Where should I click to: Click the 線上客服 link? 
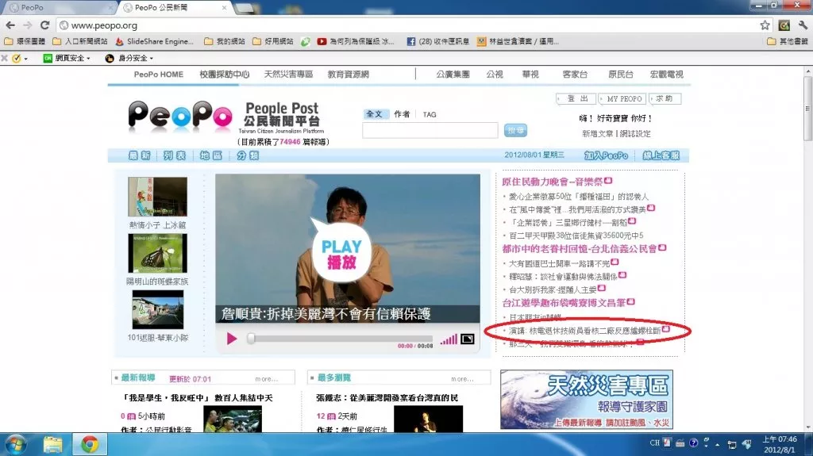(x=661, y=155)
